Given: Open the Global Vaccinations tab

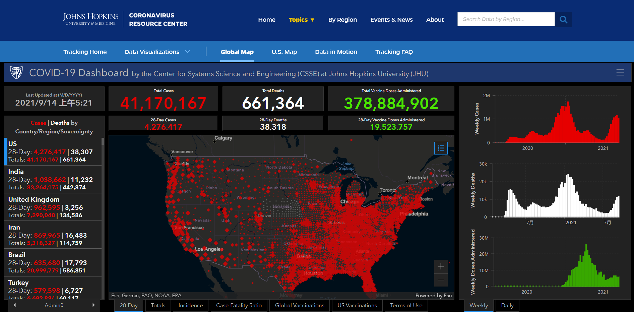Looking at the screenshot, I should [x=300, y=305].
